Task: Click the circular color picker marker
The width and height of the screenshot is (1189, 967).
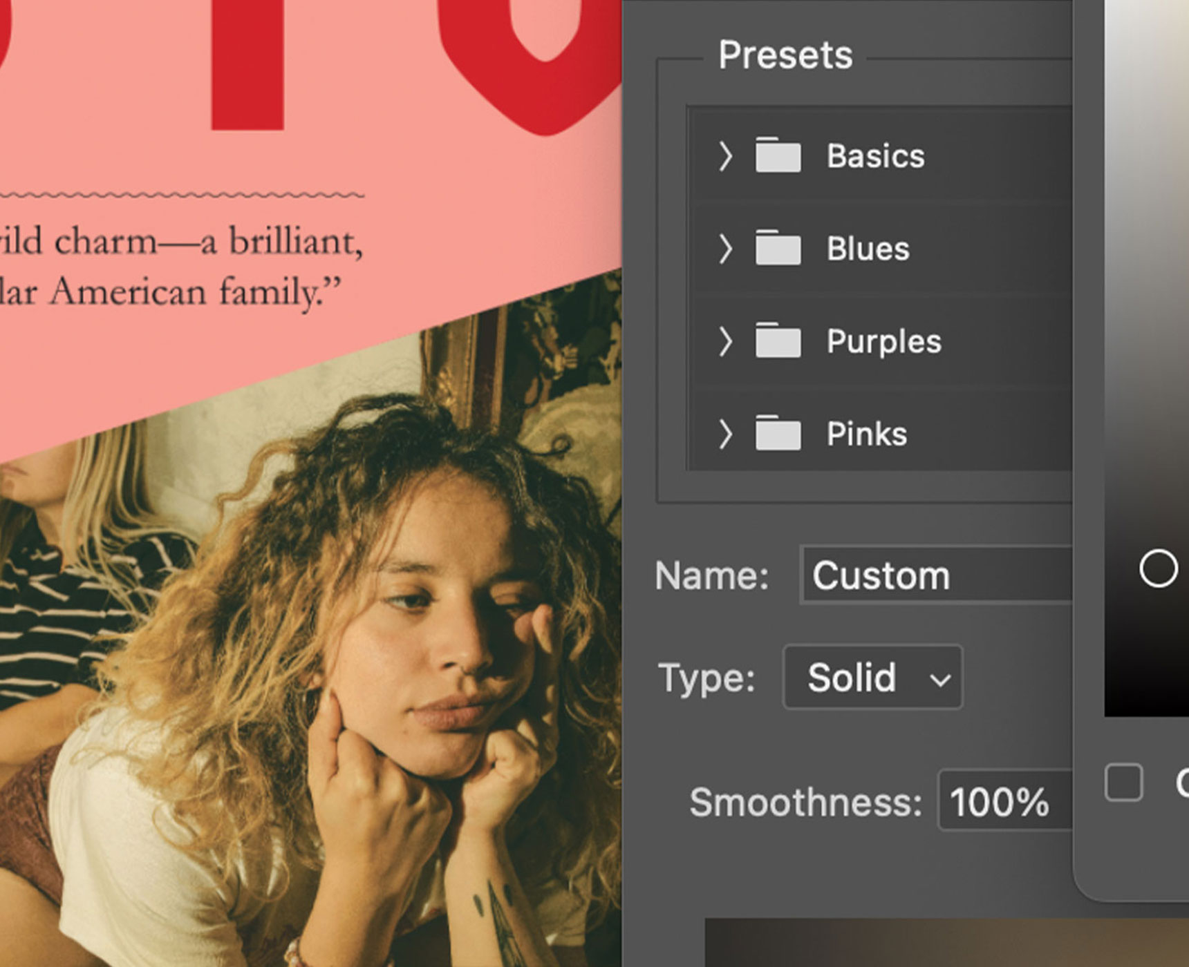Action: pos(1158,568)
